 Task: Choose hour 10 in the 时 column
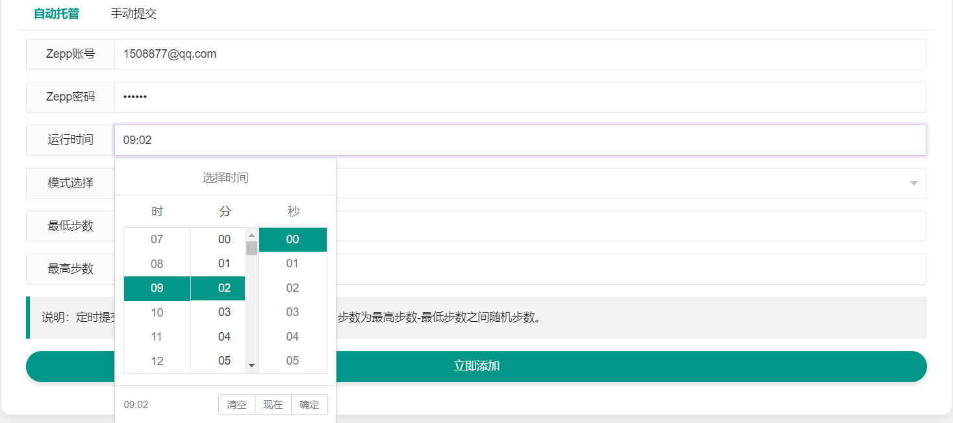point(157,313)
